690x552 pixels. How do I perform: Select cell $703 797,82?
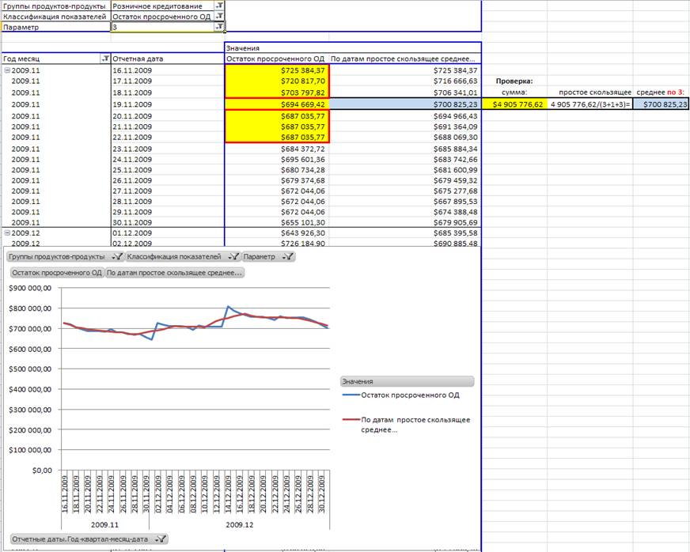[x=277, y=93]
